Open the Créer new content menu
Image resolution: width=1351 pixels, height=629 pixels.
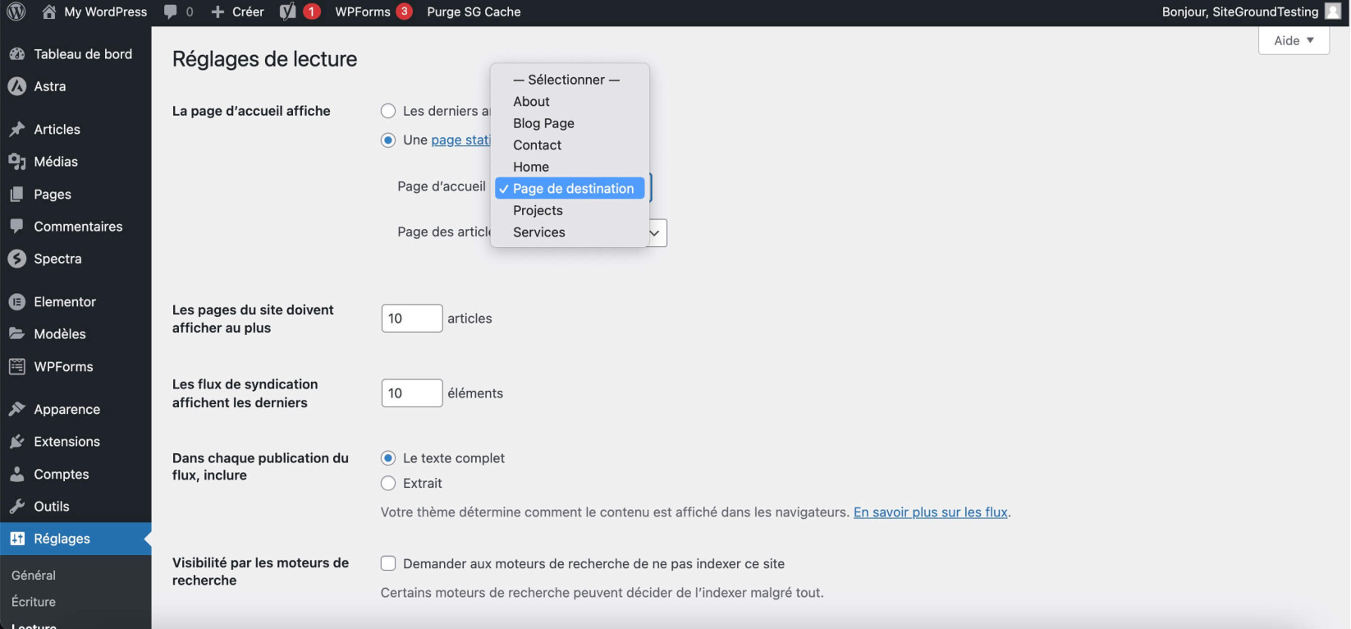tap(238, 11)
